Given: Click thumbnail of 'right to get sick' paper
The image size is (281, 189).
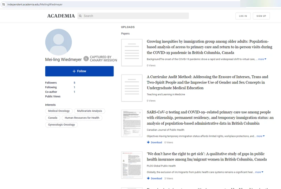Looking at the screenshot, I should point(132,165).
